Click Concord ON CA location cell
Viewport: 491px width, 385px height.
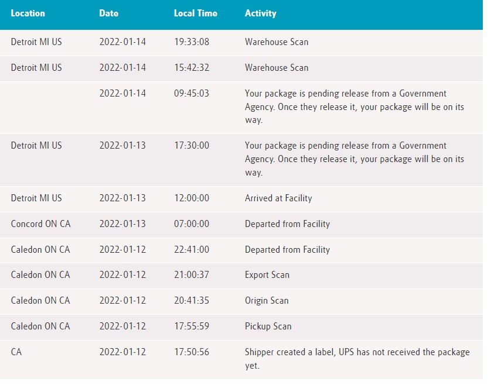(40, 224)
